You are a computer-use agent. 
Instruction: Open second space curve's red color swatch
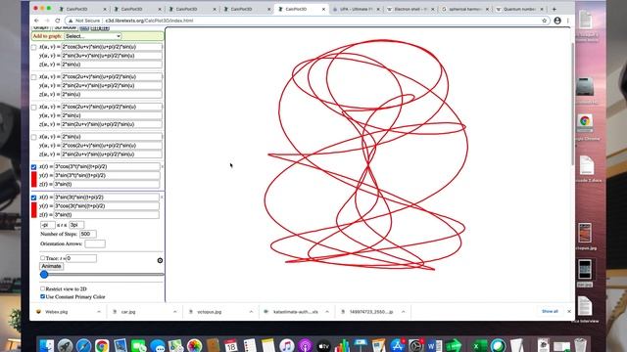[34, 210]
